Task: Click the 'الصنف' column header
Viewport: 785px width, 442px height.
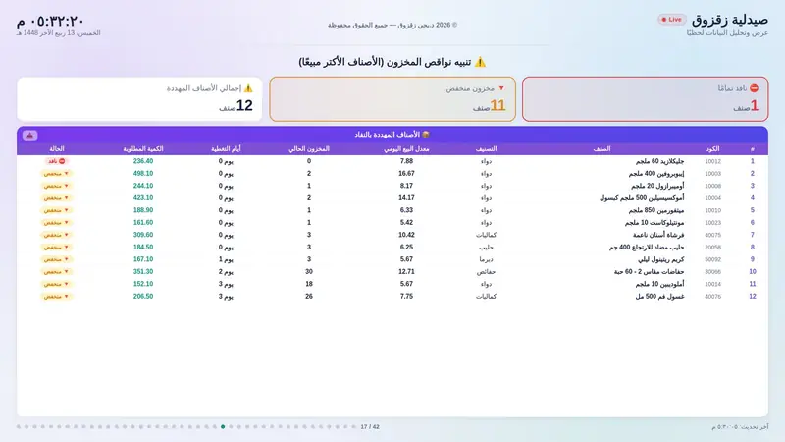Action: click(x=602, y=149)
